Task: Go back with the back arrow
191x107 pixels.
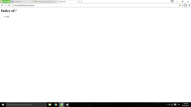Action: 2,5
